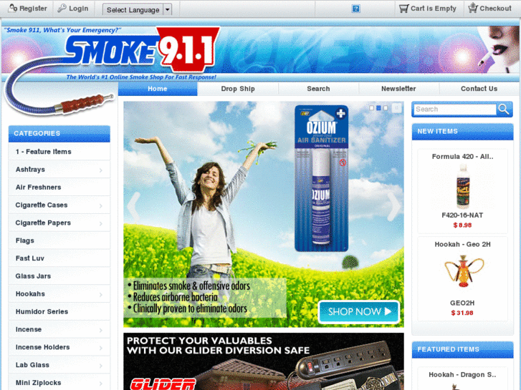Screen dimensions: 521x390
Task: Open the Flags category
Action: [59, 240]
